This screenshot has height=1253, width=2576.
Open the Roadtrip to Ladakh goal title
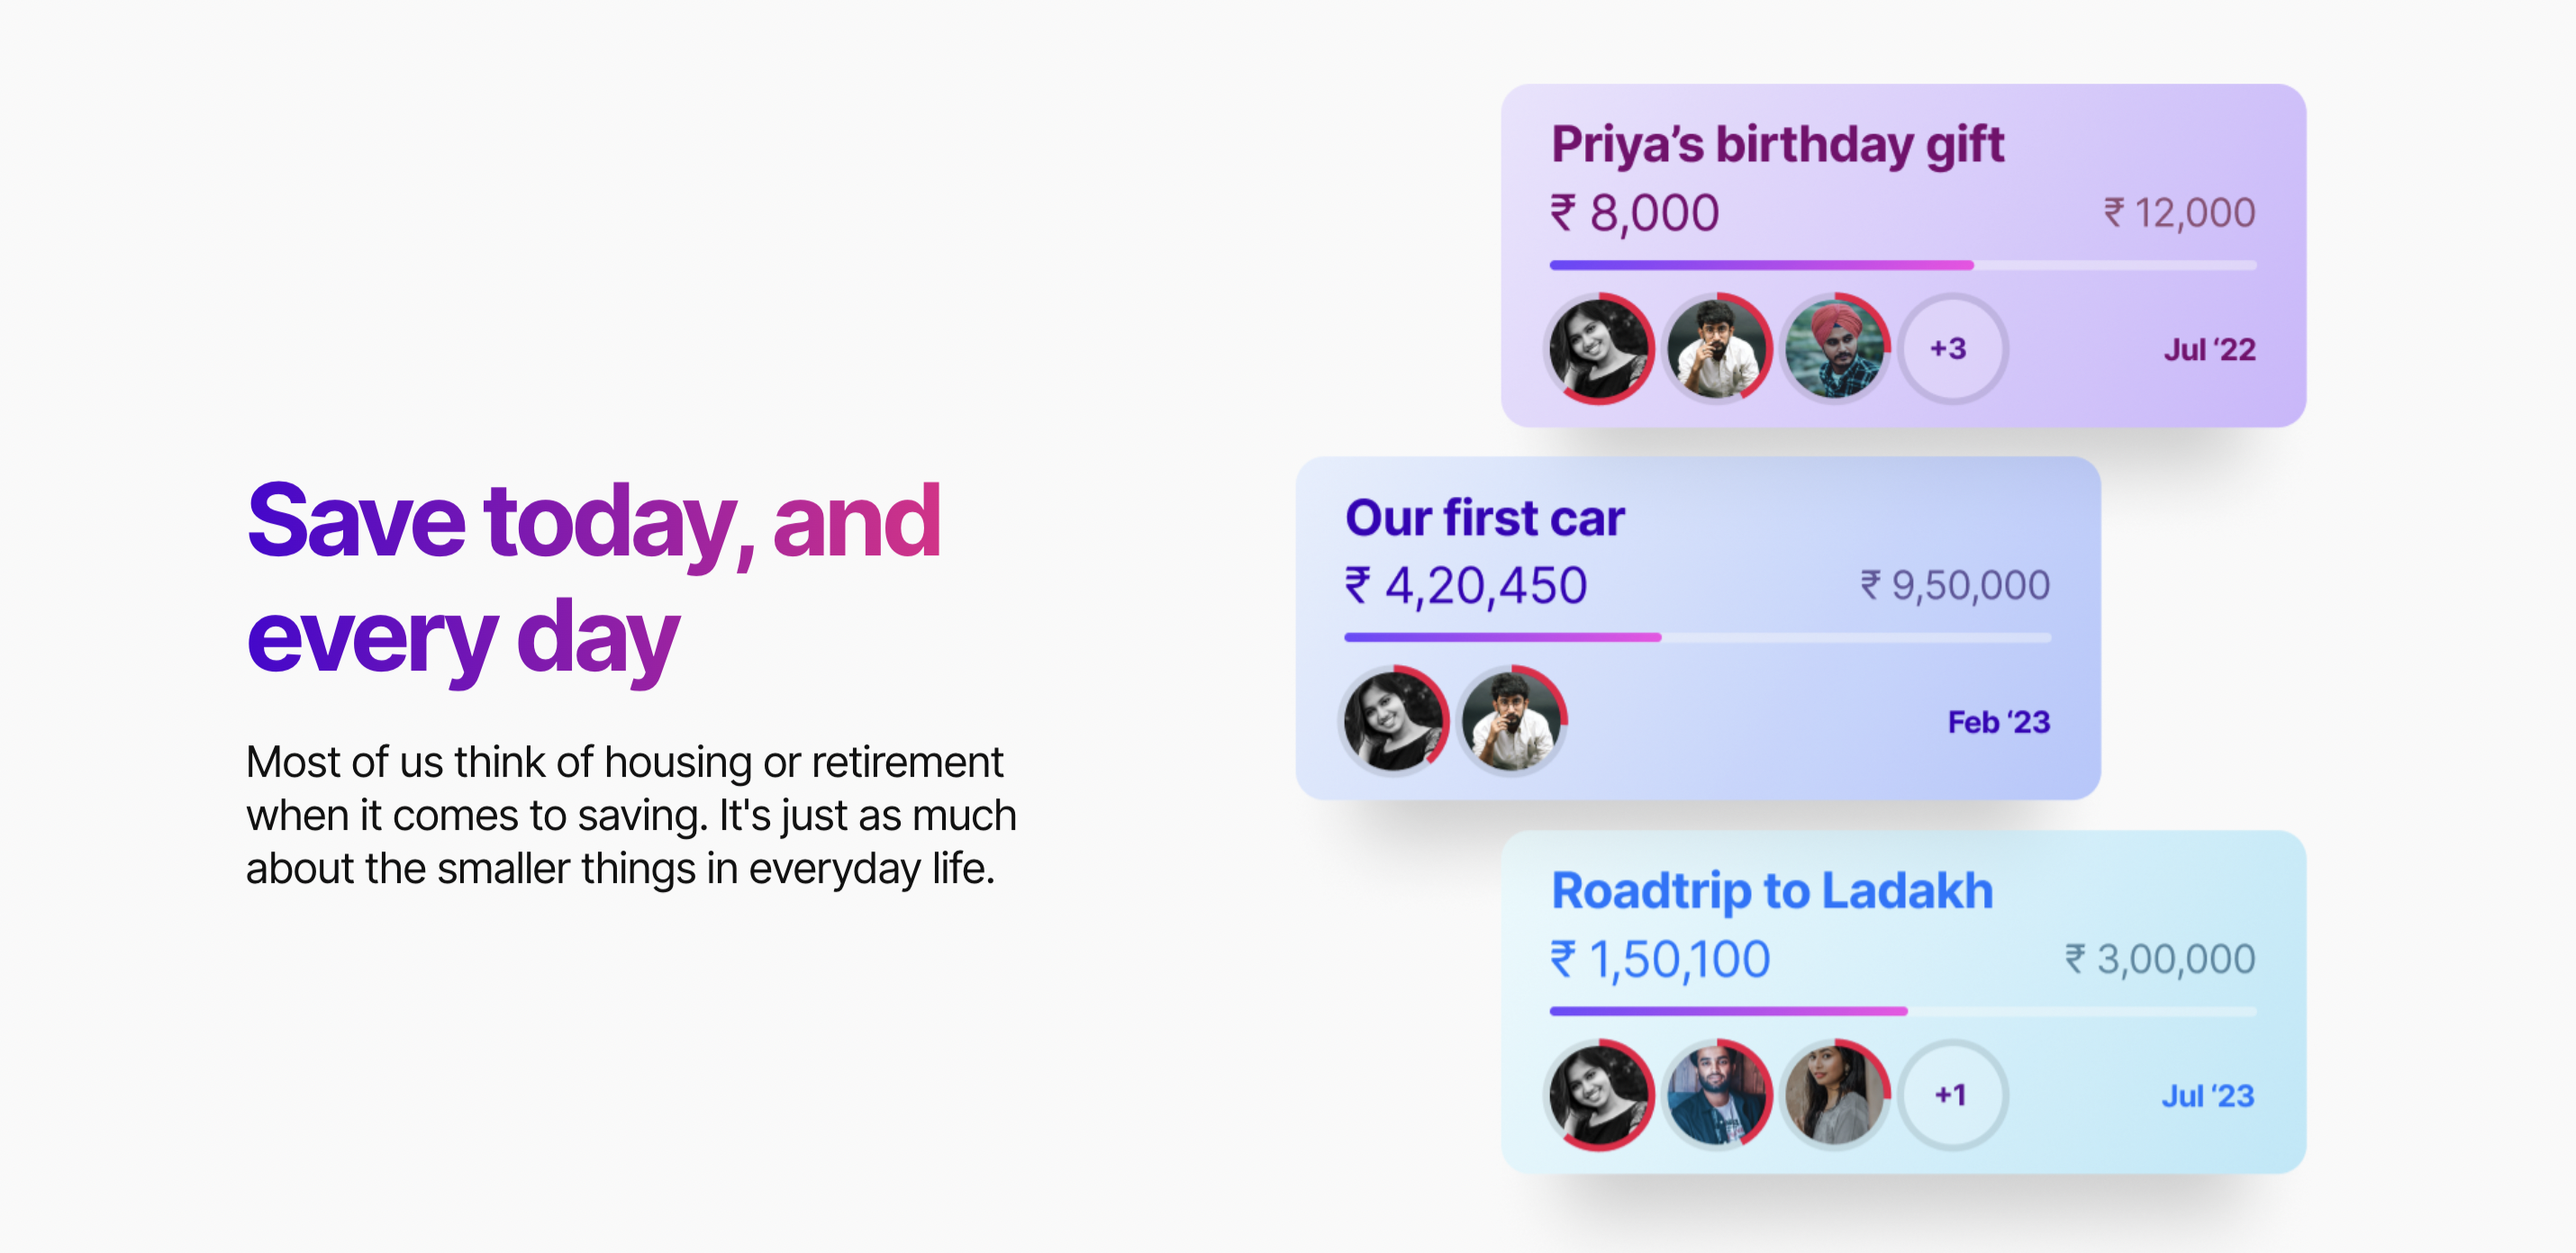(x=1772, y=891)
